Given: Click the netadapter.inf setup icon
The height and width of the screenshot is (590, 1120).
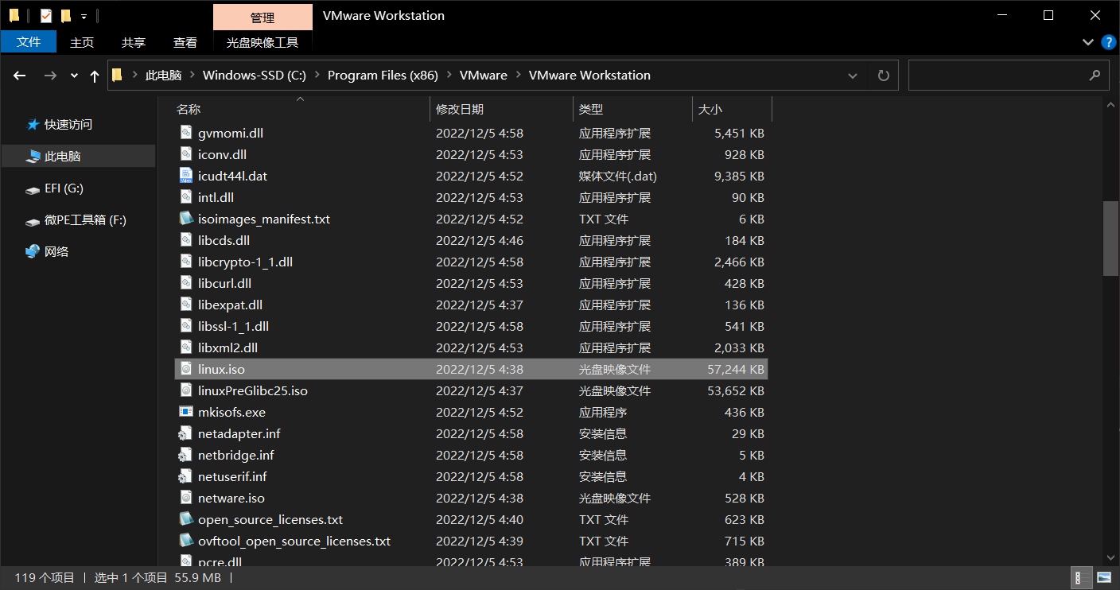Looking at the screenshot, I should pos(185,433).
